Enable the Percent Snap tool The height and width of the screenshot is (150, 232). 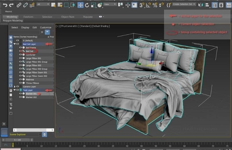(155, 5)
